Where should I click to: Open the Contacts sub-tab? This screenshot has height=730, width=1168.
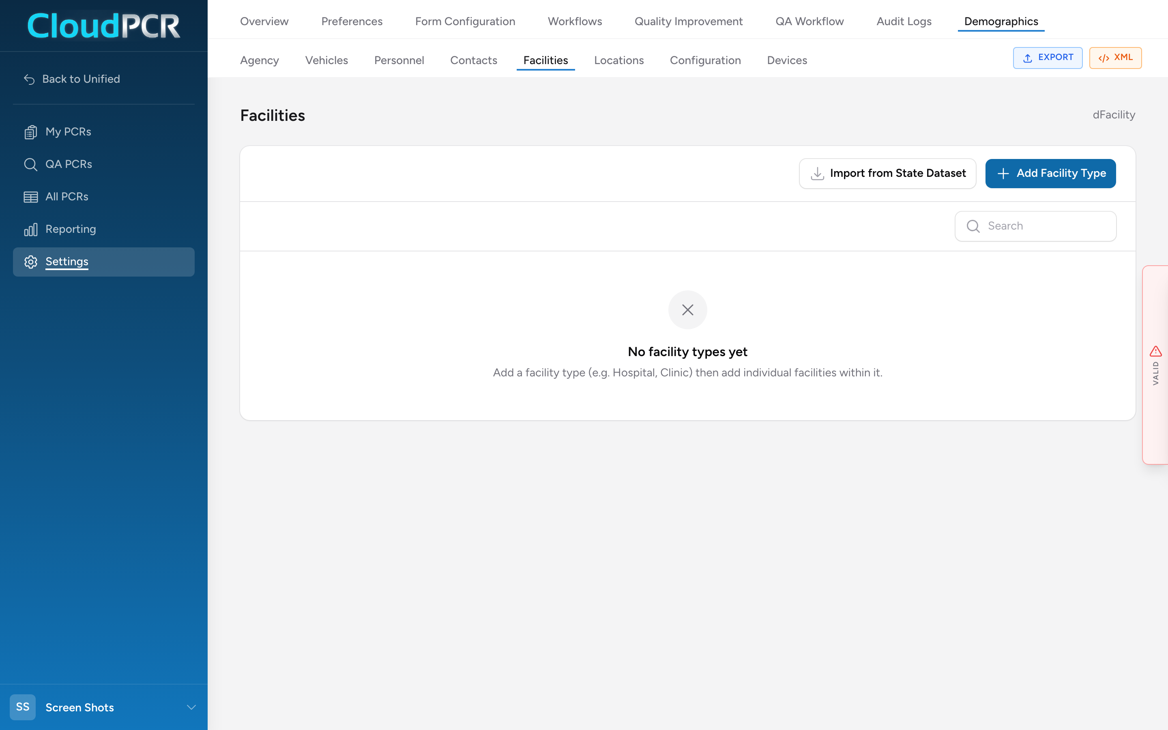tap(473, 60)
